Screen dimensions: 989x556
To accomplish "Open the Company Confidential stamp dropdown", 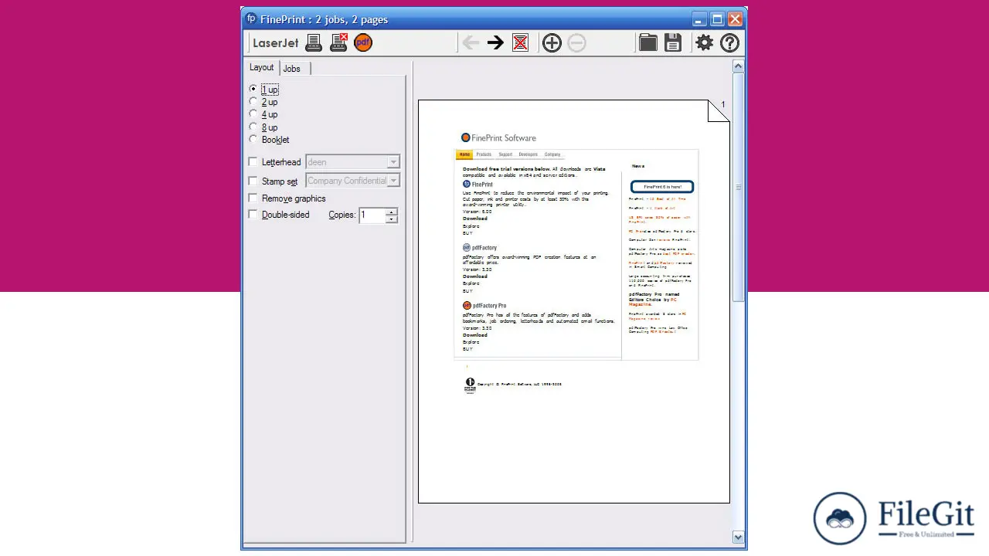I will [x=353, y=181].
